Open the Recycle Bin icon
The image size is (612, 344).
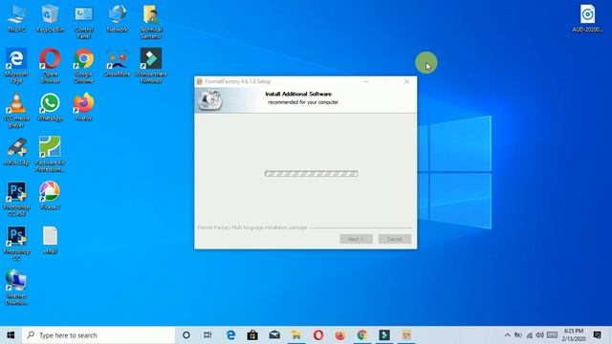(50, 18)
